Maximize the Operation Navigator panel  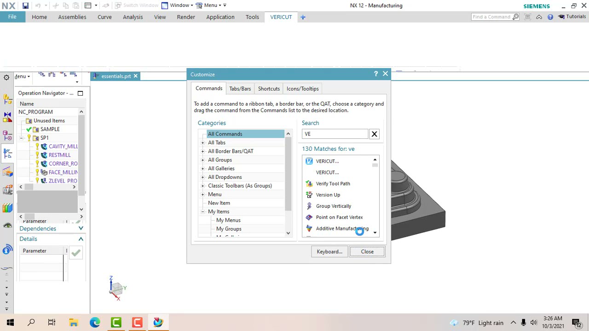pyautogui.click(x=80, y=93)
